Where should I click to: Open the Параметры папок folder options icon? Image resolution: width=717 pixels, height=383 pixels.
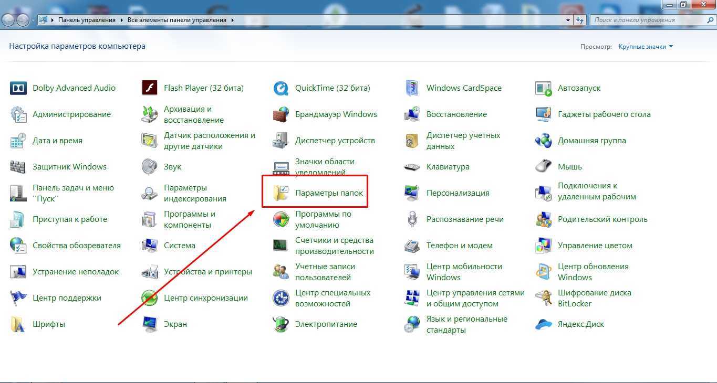pos(281,193)
